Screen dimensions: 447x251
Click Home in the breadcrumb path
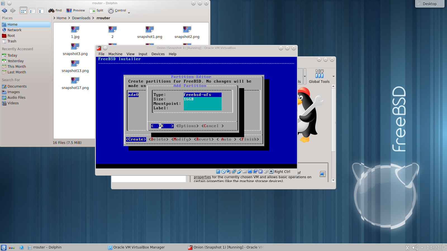click(x=61, y=18)
